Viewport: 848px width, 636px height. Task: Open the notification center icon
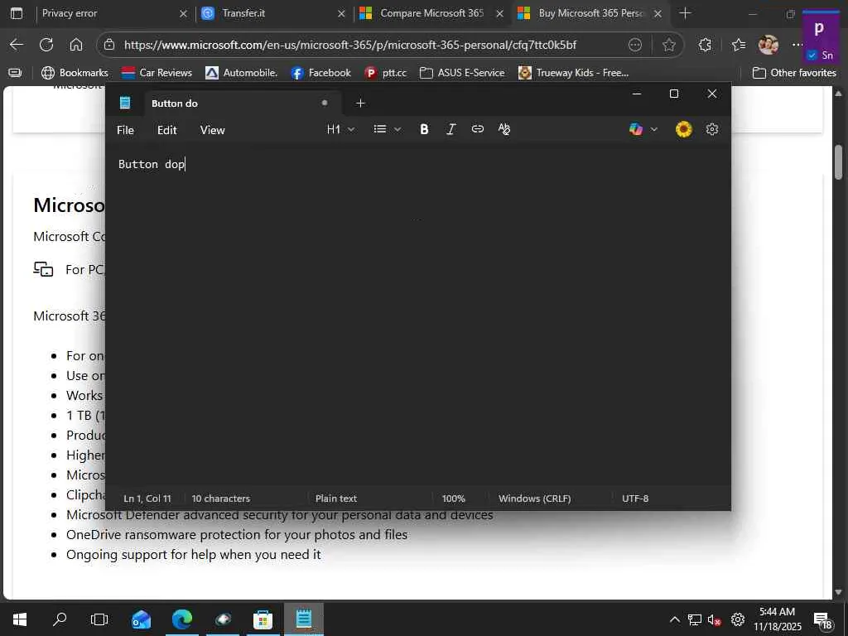[x=823, y=621]
